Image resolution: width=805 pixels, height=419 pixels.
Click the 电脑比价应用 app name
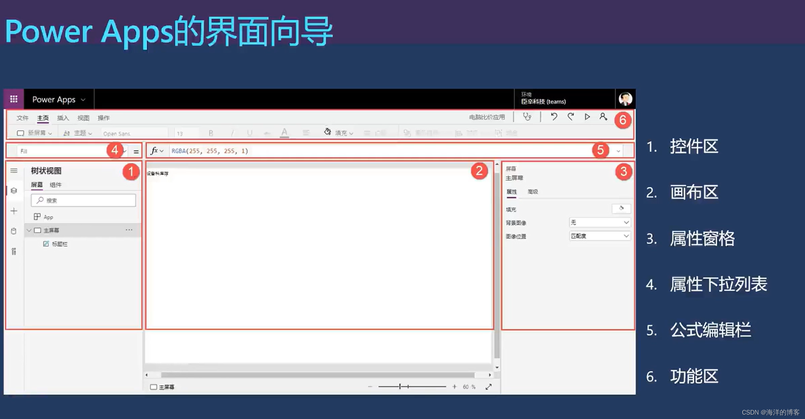[487, 117]
